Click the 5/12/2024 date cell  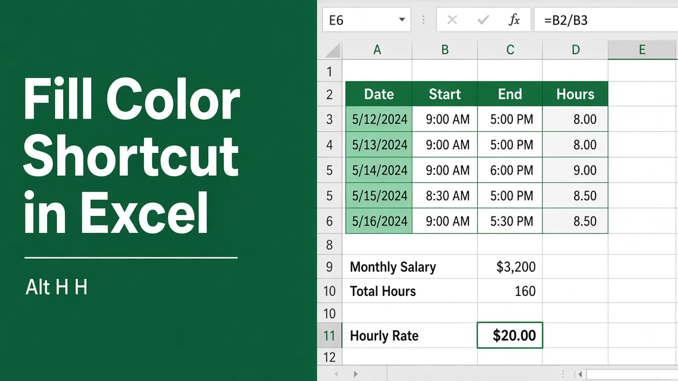(379, 119)
